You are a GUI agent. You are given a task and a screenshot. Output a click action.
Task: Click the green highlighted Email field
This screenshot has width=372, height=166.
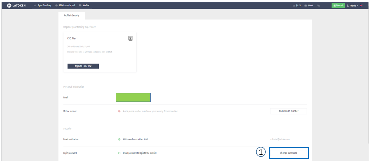[x=133, y=97]
